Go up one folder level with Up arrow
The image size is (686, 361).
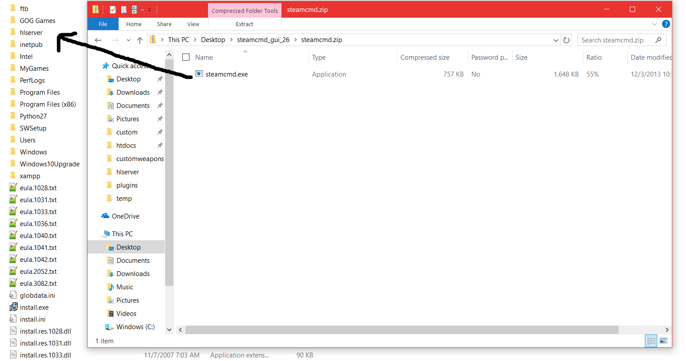pyautogui.click(x=140, y=40)
